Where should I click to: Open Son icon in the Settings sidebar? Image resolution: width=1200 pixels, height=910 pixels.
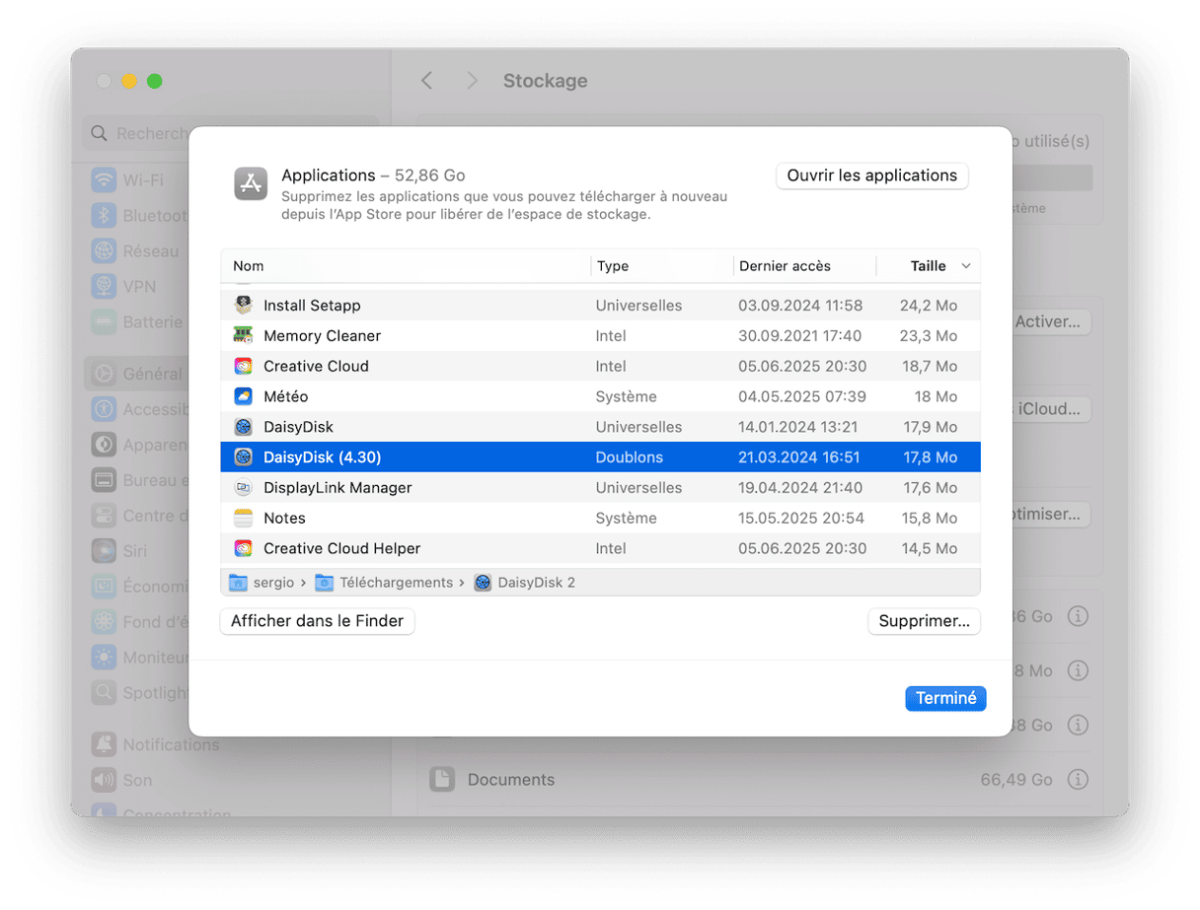pos(104,780)
